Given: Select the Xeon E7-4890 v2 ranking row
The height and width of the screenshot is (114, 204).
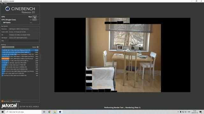Looking at the screenshot, I should point(20,52).
